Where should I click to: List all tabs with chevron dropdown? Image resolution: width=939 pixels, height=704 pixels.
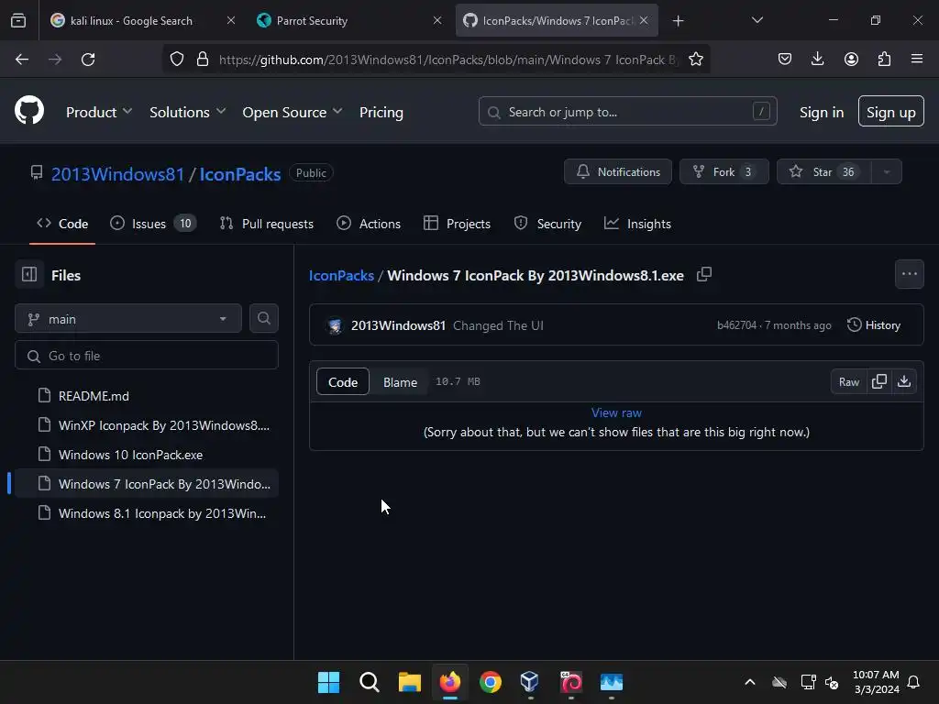pos(757,20)
